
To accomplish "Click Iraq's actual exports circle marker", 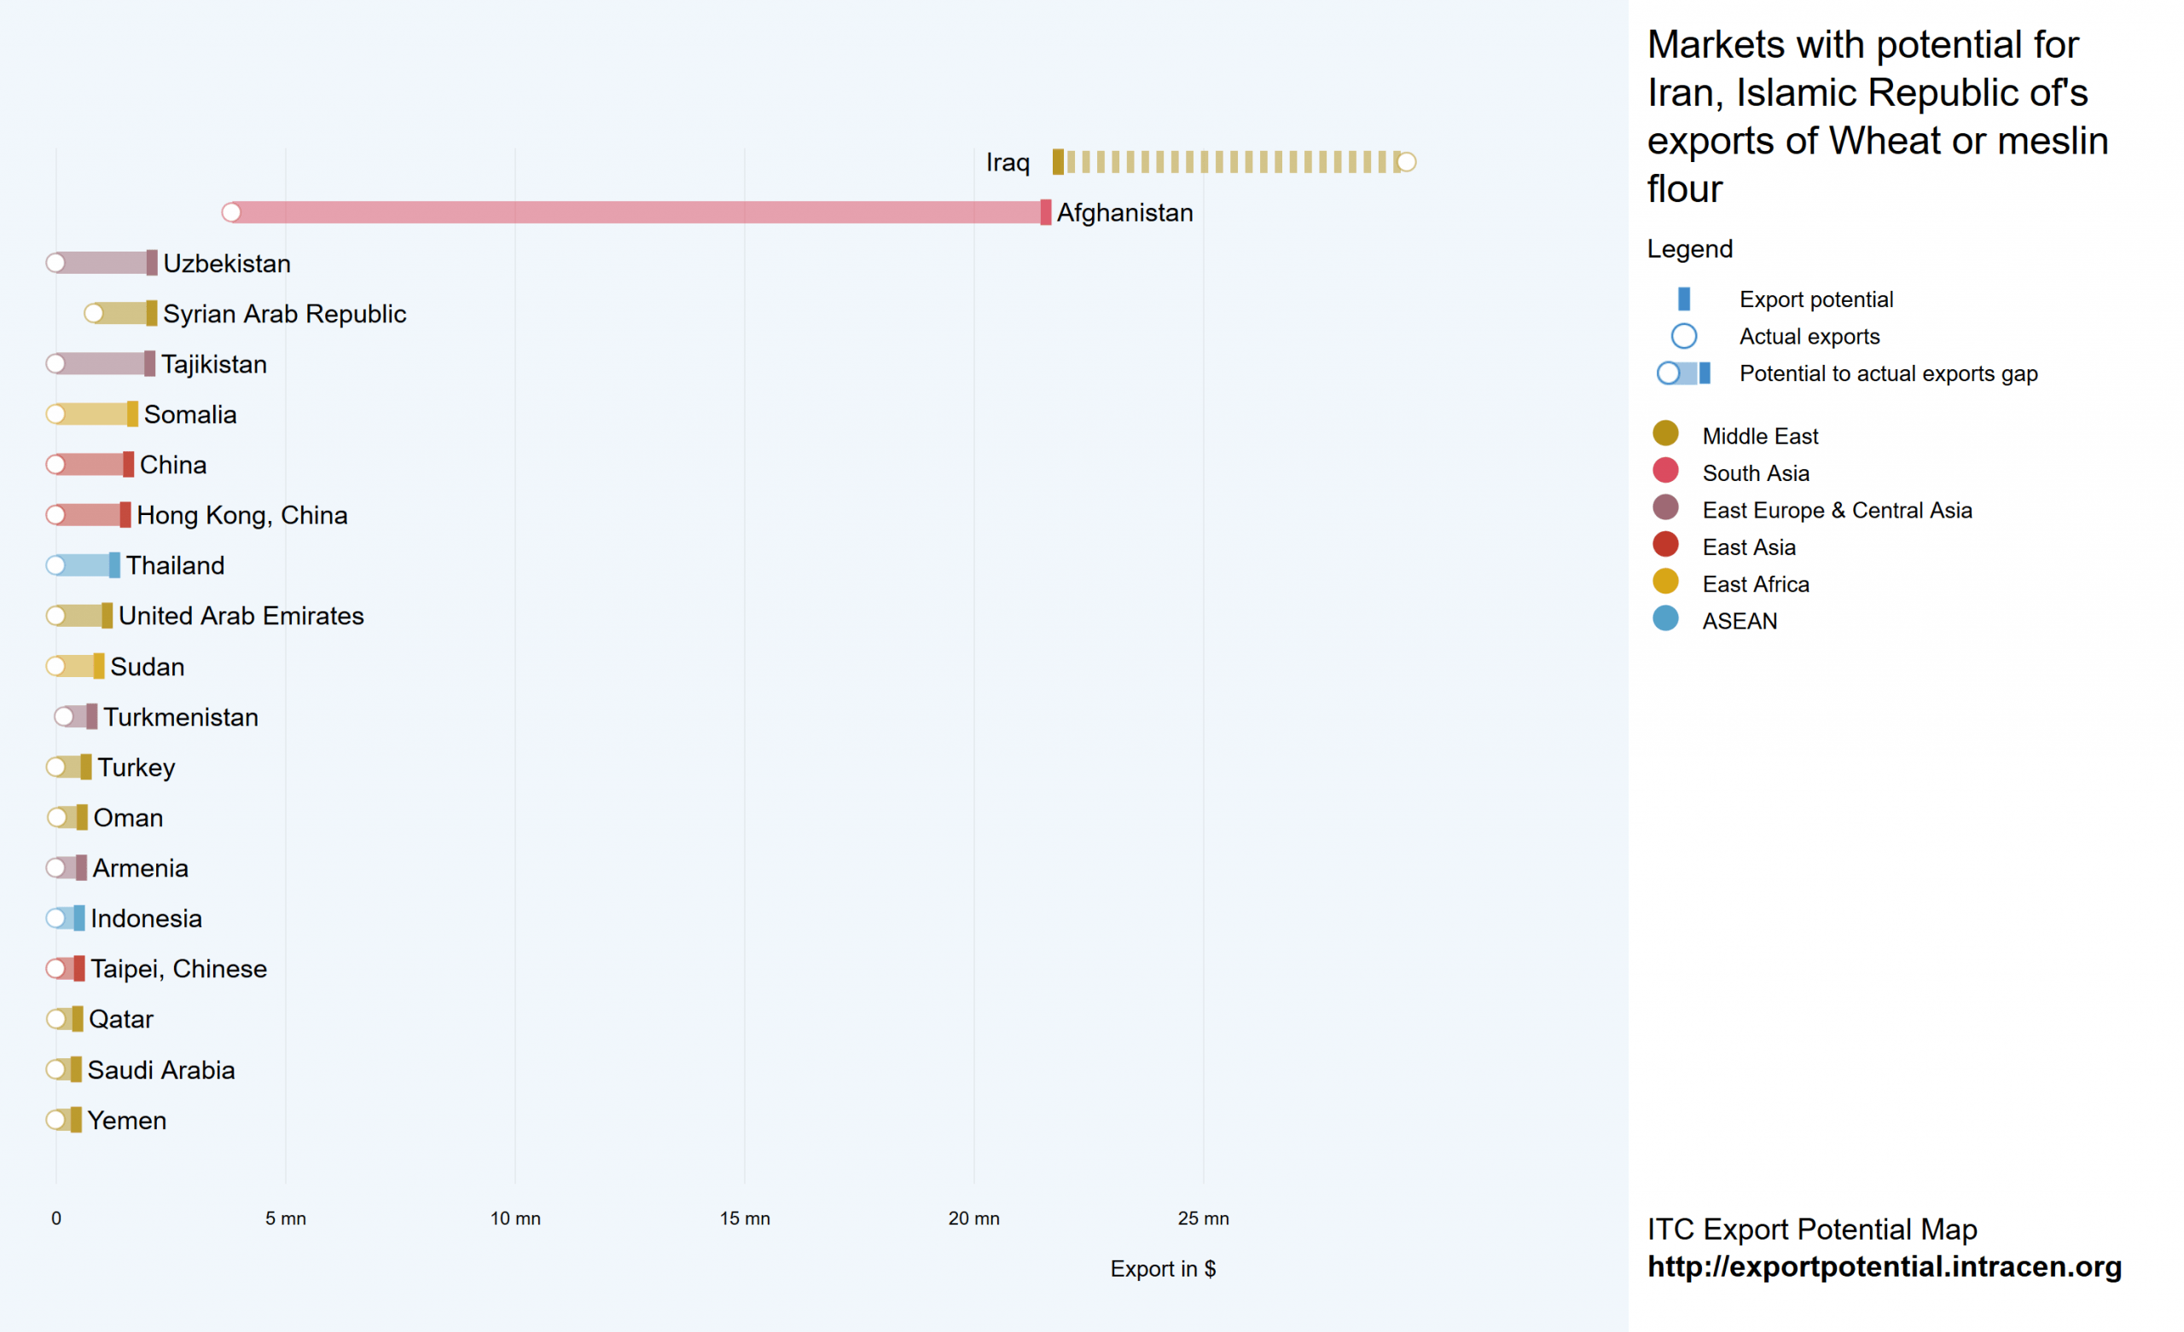I will tap(1407, 162).
